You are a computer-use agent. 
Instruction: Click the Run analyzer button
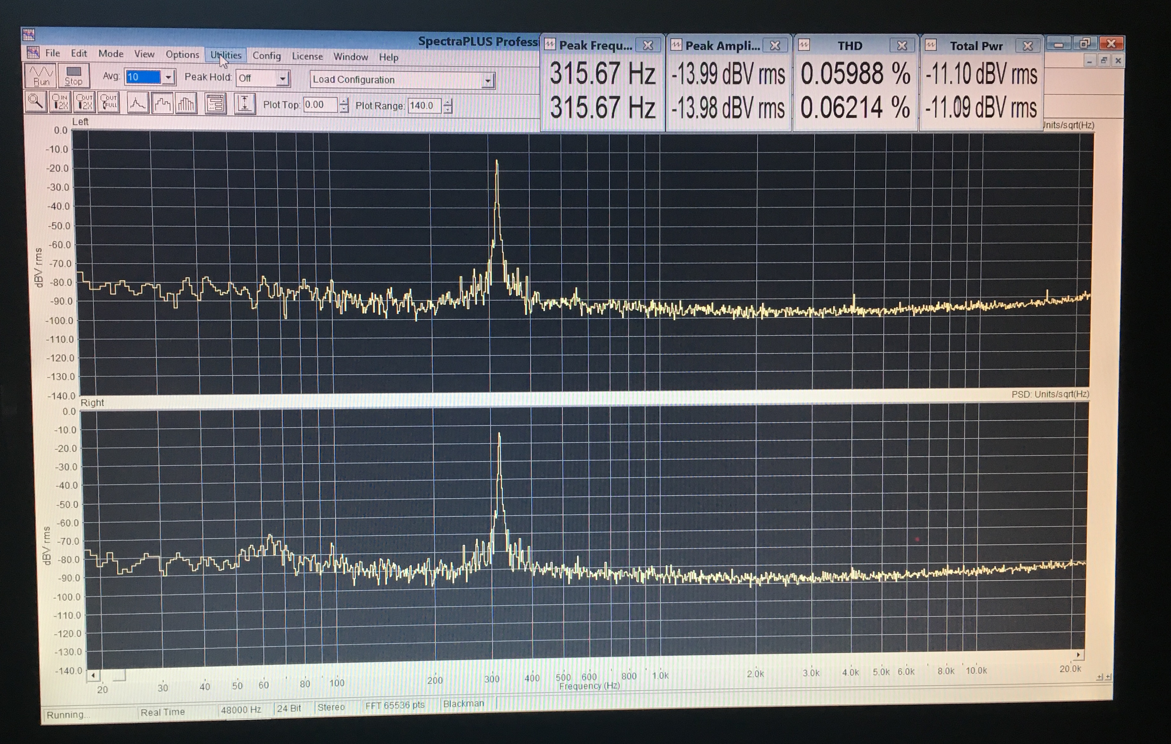pos(41,76)
